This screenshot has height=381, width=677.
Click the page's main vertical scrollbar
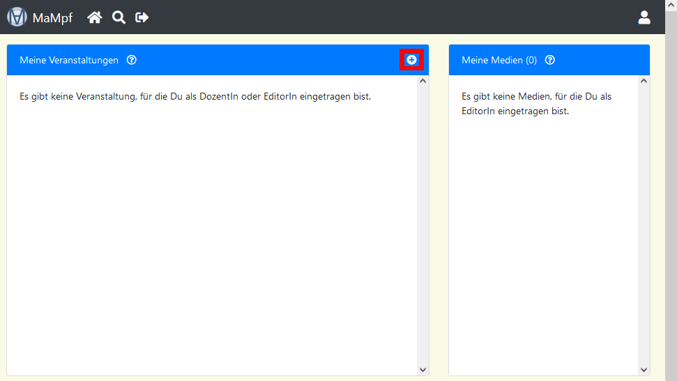(x=671, y=209)
